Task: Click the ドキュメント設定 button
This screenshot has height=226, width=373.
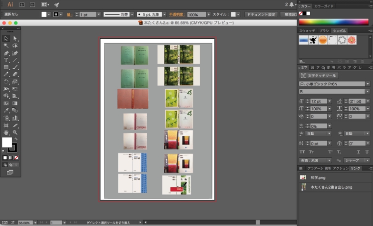Action: (260, 15)
